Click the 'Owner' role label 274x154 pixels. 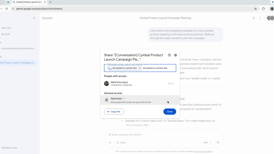pyautogui.click(x=171, y=84)
